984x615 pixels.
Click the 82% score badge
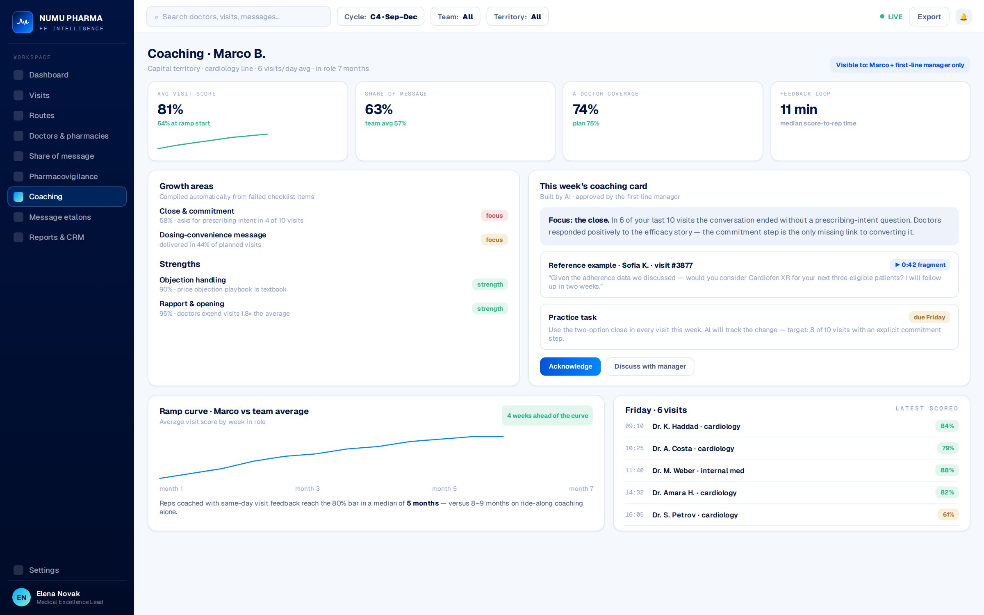[x=947, y=492]
